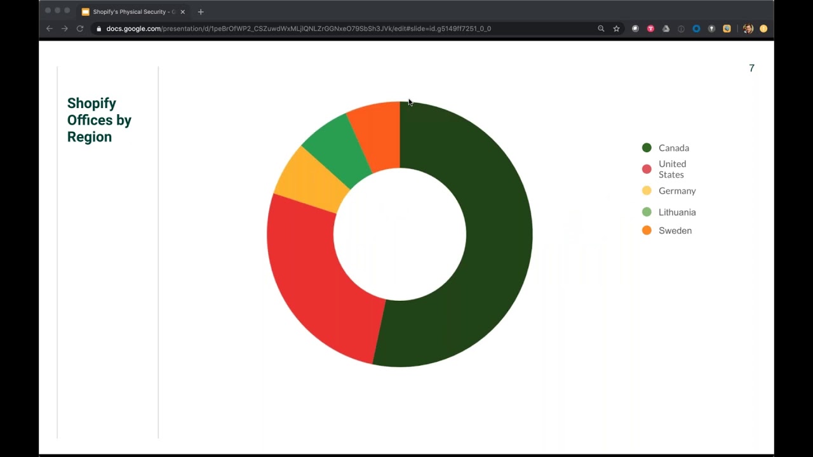
Task: Open the gray shield browser extension
Action: 711,29
